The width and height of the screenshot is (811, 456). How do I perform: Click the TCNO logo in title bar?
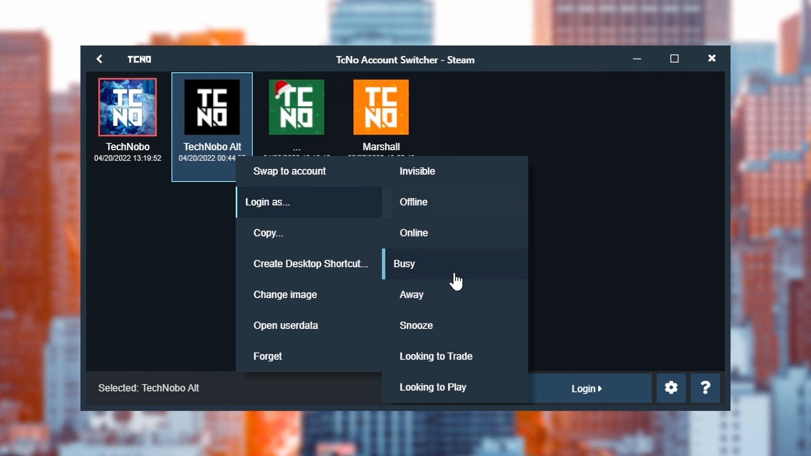coord(139,60)
